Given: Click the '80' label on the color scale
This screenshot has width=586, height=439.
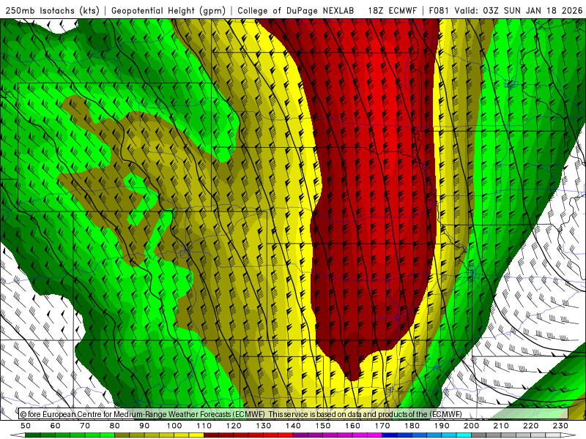Looking at the screenshot, I should 115,426.
